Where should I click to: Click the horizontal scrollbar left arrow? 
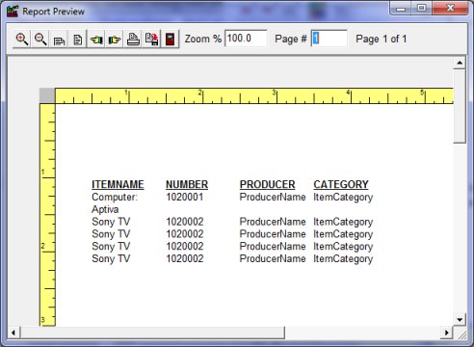click(13, 333)
